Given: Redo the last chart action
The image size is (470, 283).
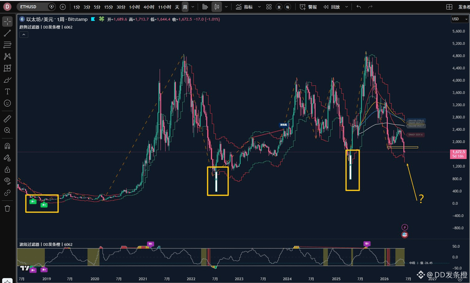Looking at the screenshot, I should click(370, 7).
